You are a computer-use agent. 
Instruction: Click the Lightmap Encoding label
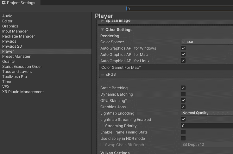[117, 113]
